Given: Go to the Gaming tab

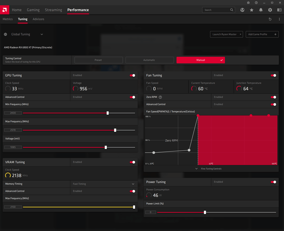Looking at the screenshot, I should 33,10.
